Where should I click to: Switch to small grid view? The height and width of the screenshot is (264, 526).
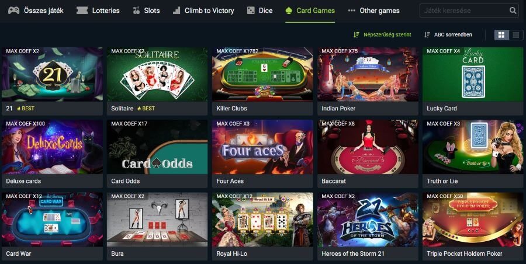tap(516, 35)
